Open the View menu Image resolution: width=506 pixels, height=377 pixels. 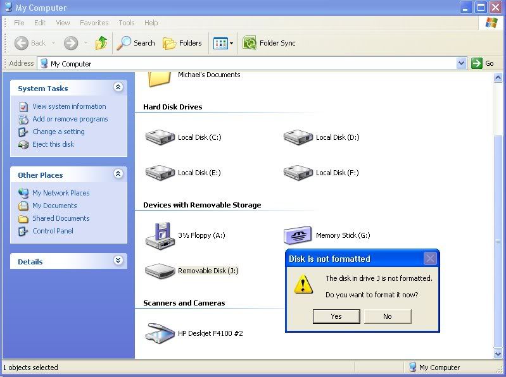click(63, 23)
